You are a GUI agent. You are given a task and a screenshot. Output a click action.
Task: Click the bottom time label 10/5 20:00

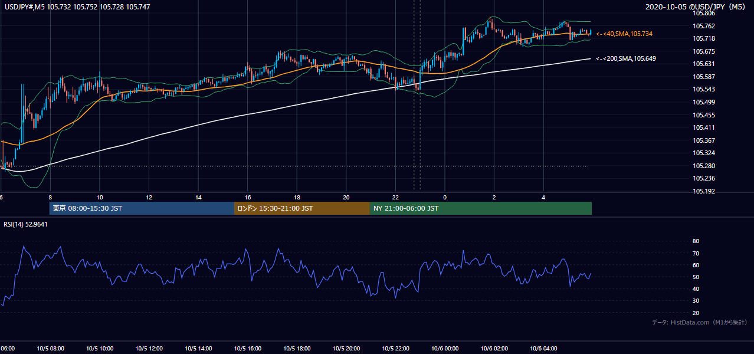pos(346,349)
